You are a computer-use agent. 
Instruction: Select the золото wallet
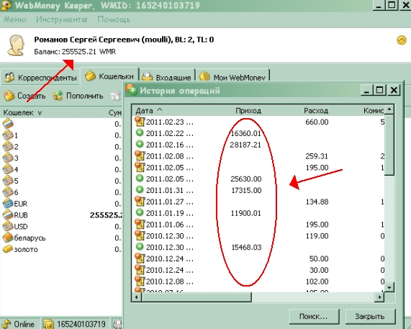20,249
